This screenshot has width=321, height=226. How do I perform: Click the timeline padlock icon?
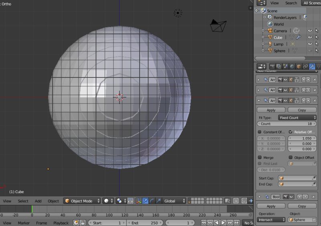click(83, 223)
